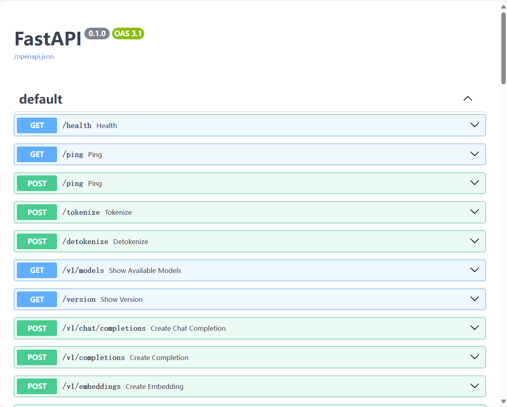Image resolution: width=507 pixels, height=407 pixels.
Task: Click the POST badge for /tokenize
Action: click(x=37, y=212)
